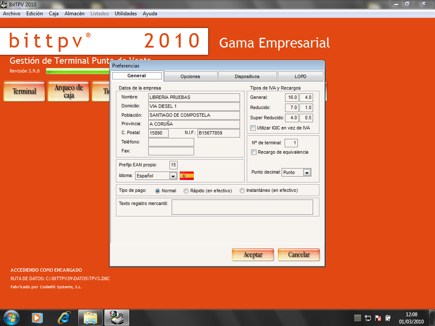This screenshot has height=326, width=435.
Task: Click the Reducido IVA field 7.0
Action: (292, 107)
